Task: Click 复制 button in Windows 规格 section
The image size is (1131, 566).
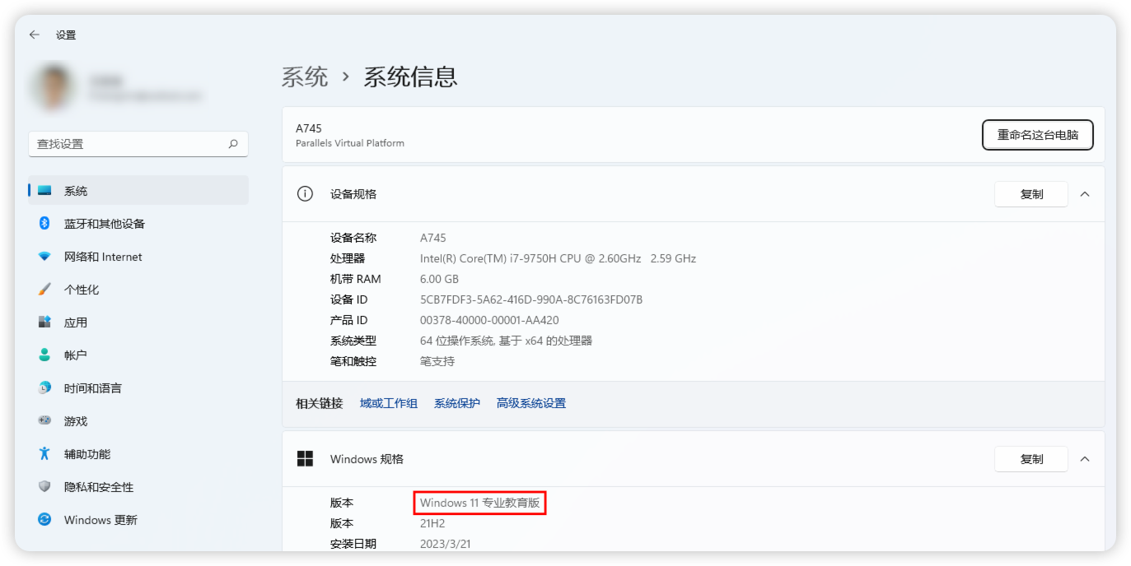Action: click(x=1031, y=459)
